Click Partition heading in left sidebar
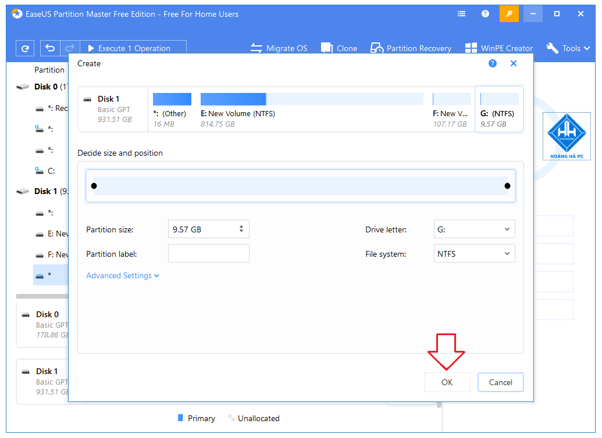 49,70
